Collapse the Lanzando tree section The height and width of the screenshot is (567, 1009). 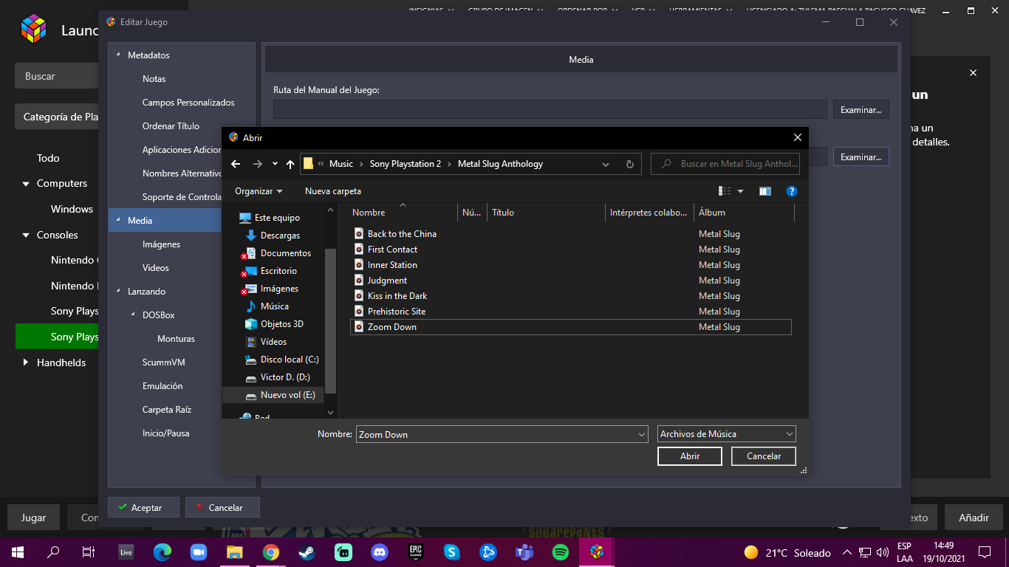point(118,292)
